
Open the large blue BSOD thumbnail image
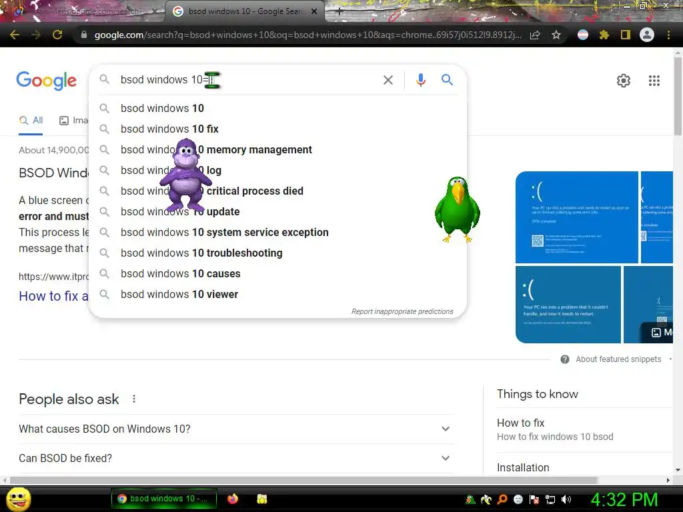[x=577, y=217]
